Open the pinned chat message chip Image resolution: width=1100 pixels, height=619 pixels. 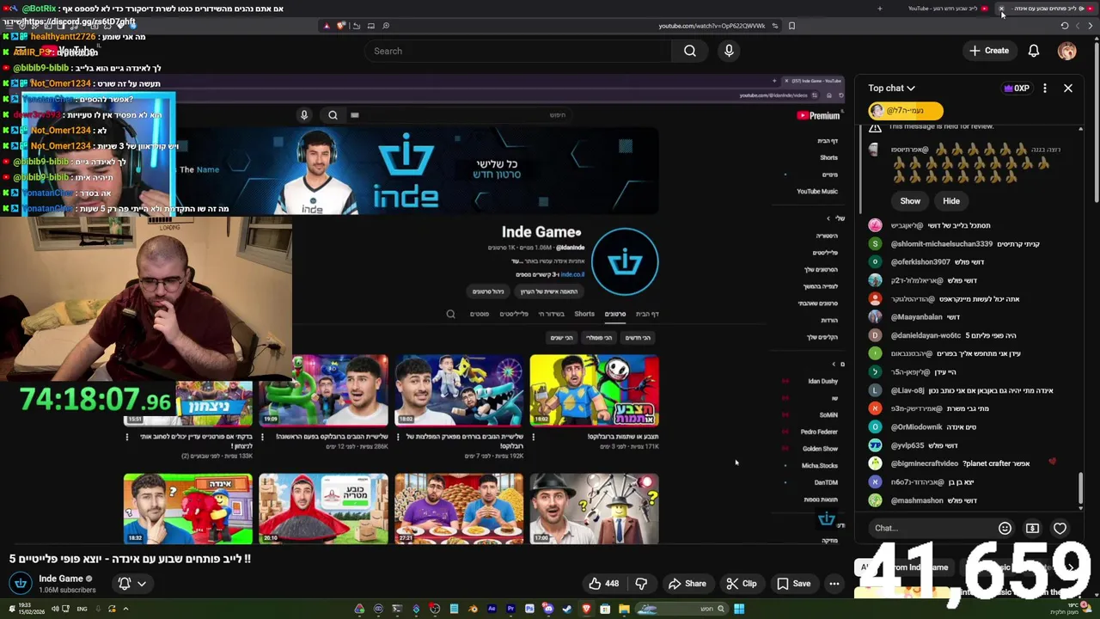coord(905,110)
